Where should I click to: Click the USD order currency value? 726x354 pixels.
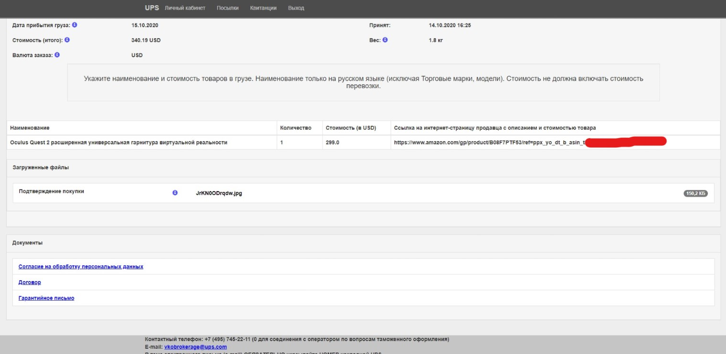[x=137, y=55]
